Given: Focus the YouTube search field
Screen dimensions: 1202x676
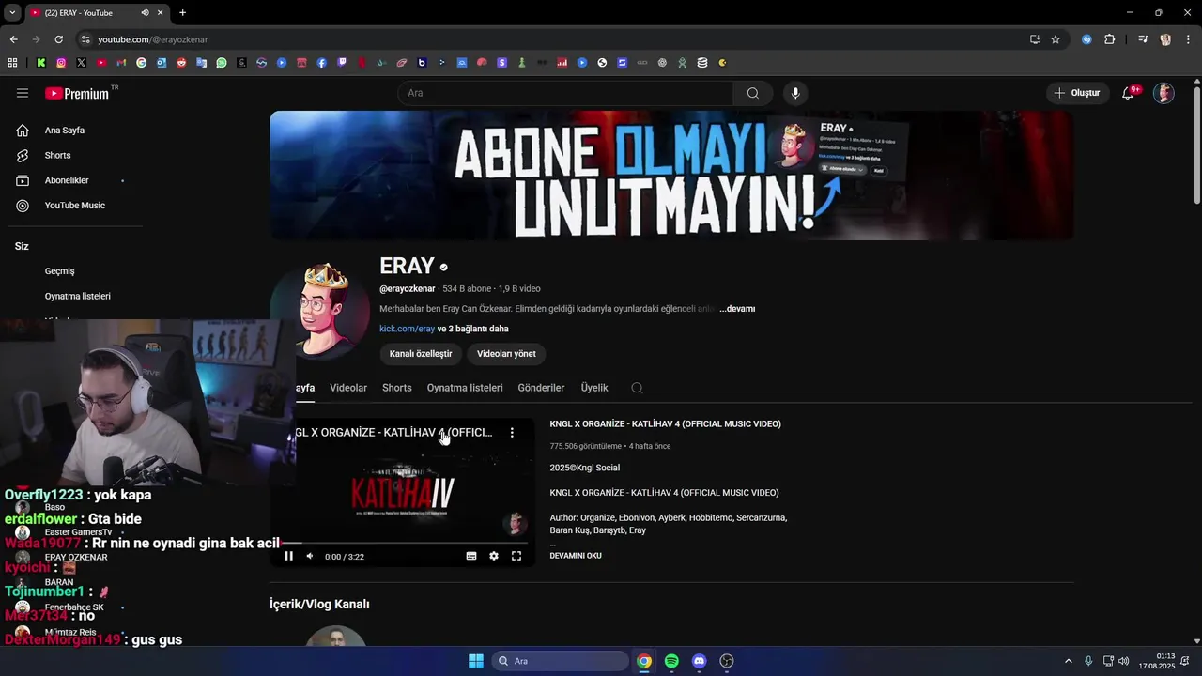Looking at the screenshot, I should (565, 93).
